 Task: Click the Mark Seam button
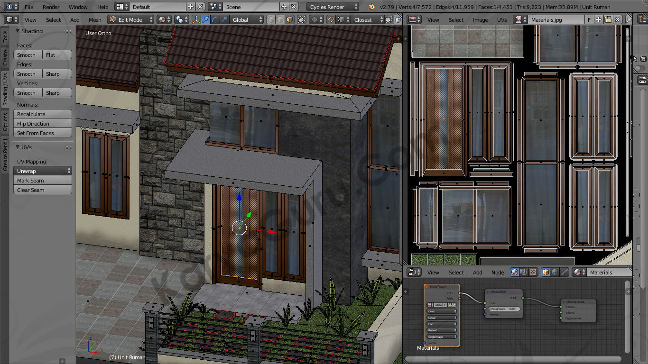[43, 181]
